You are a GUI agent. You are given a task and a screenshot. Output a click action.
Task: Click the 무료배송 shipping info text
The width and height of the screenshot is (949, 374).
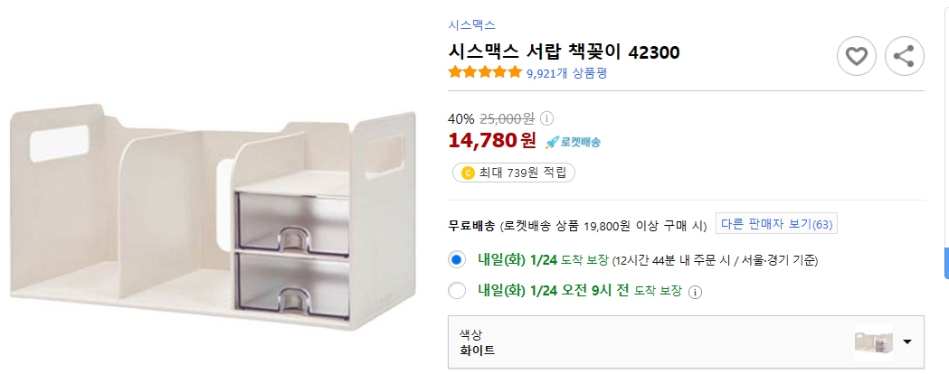pyautogui.click(x=472, y=225)
